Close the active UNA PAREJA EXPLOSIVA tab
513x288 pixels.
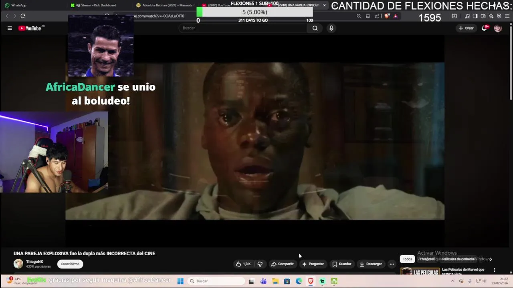pos(324,5)
